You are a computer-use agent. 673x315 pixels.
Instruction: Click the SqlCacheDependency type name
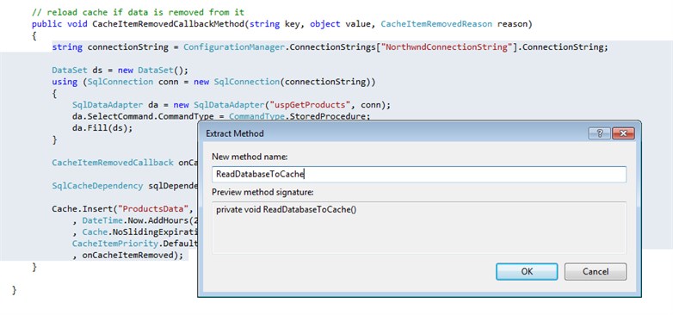click(x=97, y=186)
